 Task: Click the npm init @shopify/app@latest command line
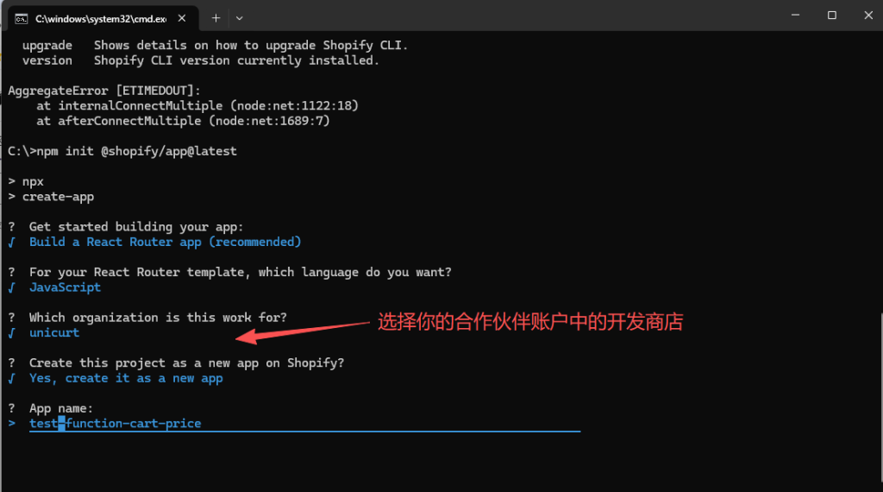(122, 151)
